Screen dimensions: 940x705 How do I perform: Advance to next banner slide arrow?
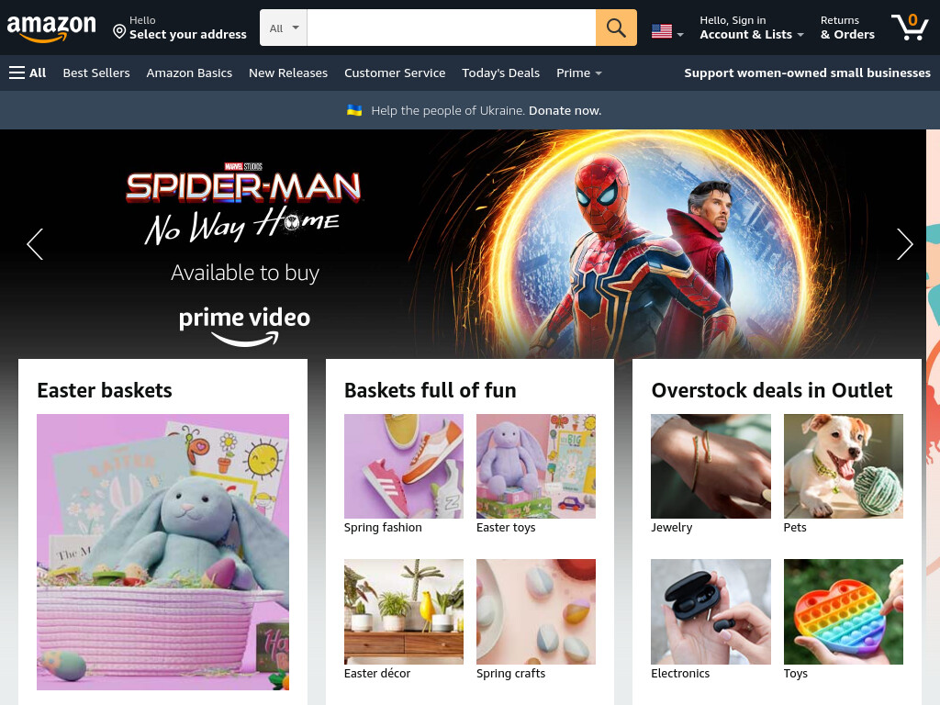point(904,244)
